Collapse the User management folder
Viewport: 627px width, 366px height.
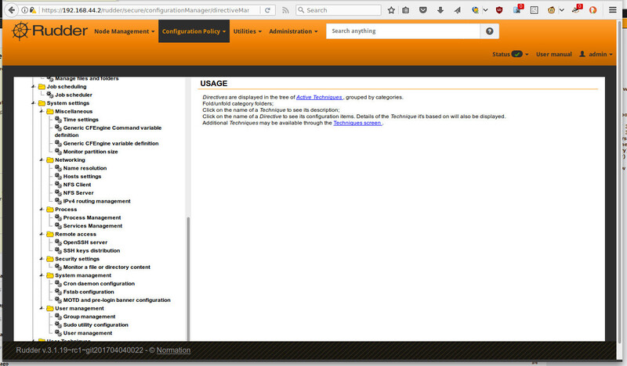(42, 308)
